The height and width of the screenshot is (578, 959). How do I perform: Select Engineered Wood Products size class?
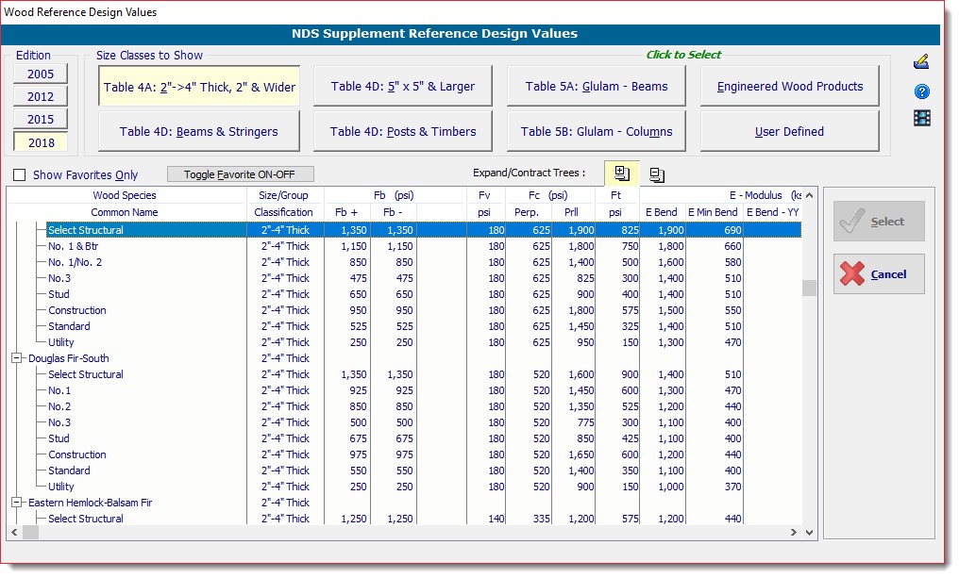pos(790,87)
